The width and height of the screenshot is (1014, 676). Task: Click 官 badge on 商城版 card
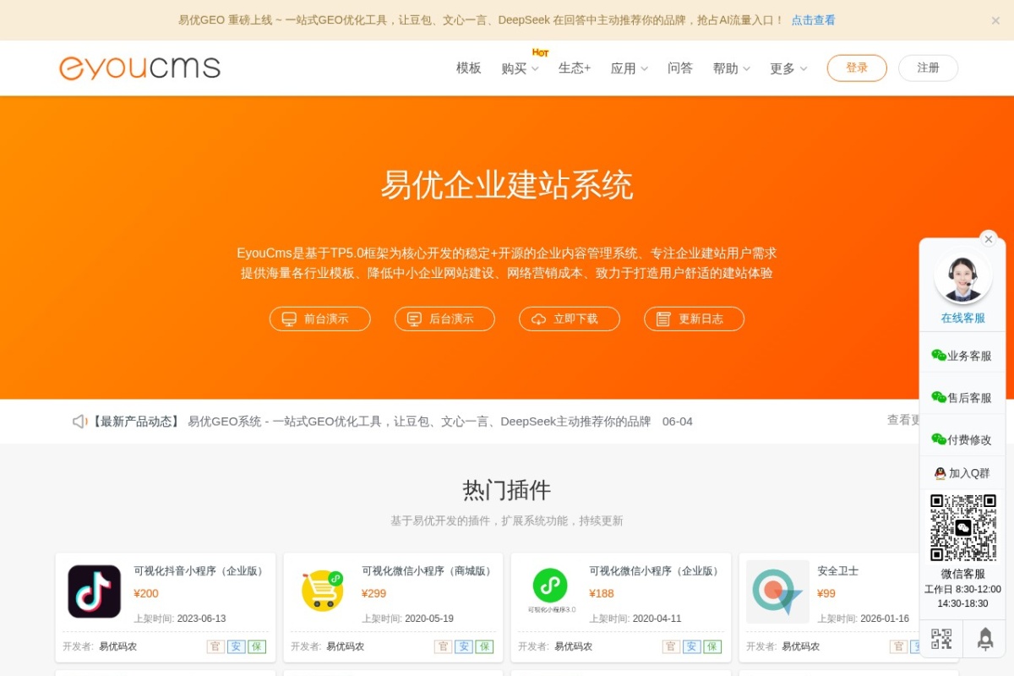[x=444, y=646]
